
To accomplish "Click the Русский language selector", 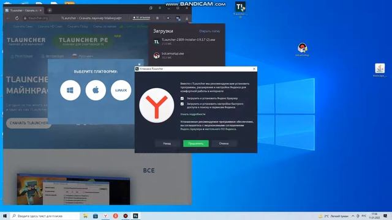I will click(83, 56).
